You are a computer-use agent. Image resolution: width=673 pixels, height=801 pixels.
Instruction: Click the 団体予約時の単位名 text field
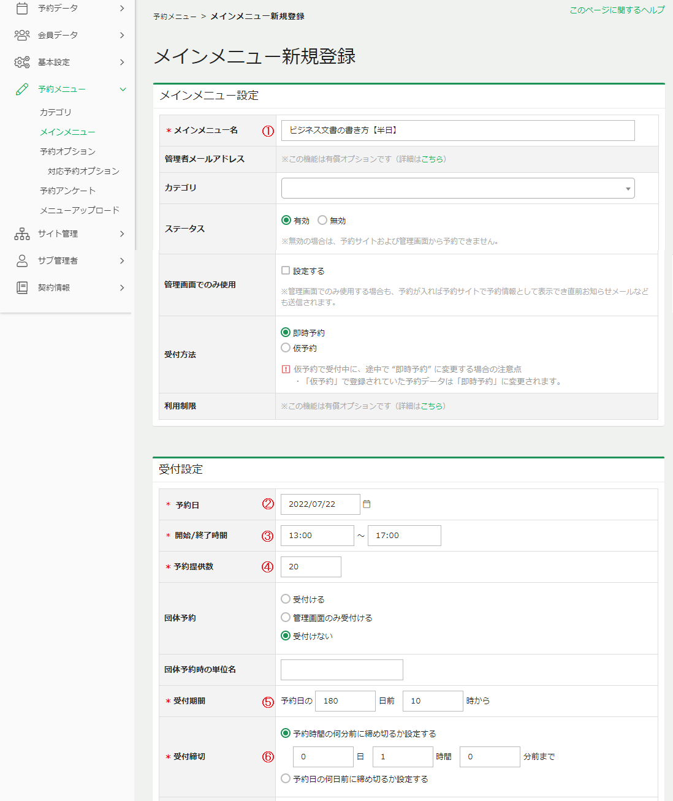[x=342, y=669]
